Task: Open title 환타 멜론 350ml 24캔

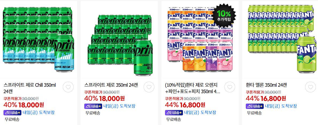Action: pos(266,85)
